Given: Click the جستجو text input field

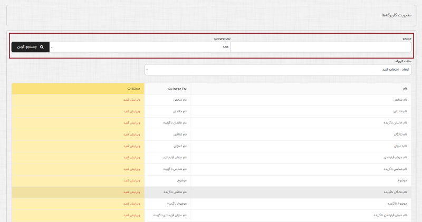Looking at the screenshot, I should coord(321,47).
